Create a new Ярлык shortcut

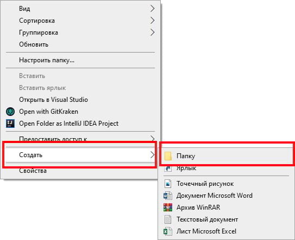click(x=227, y=168)
